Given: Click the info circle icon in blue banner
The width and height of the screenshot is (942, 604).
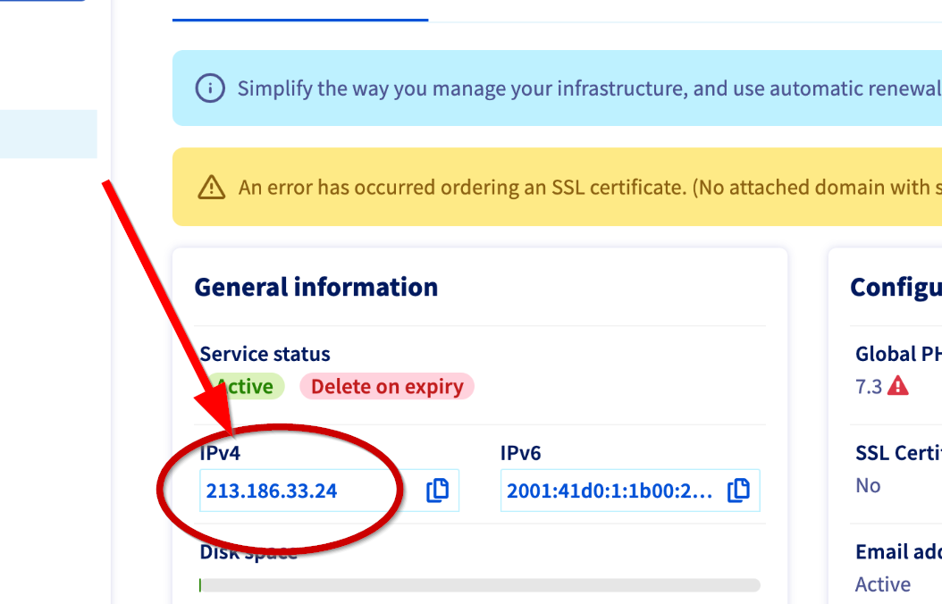Looking at the screenshot, I should (210, 88).
